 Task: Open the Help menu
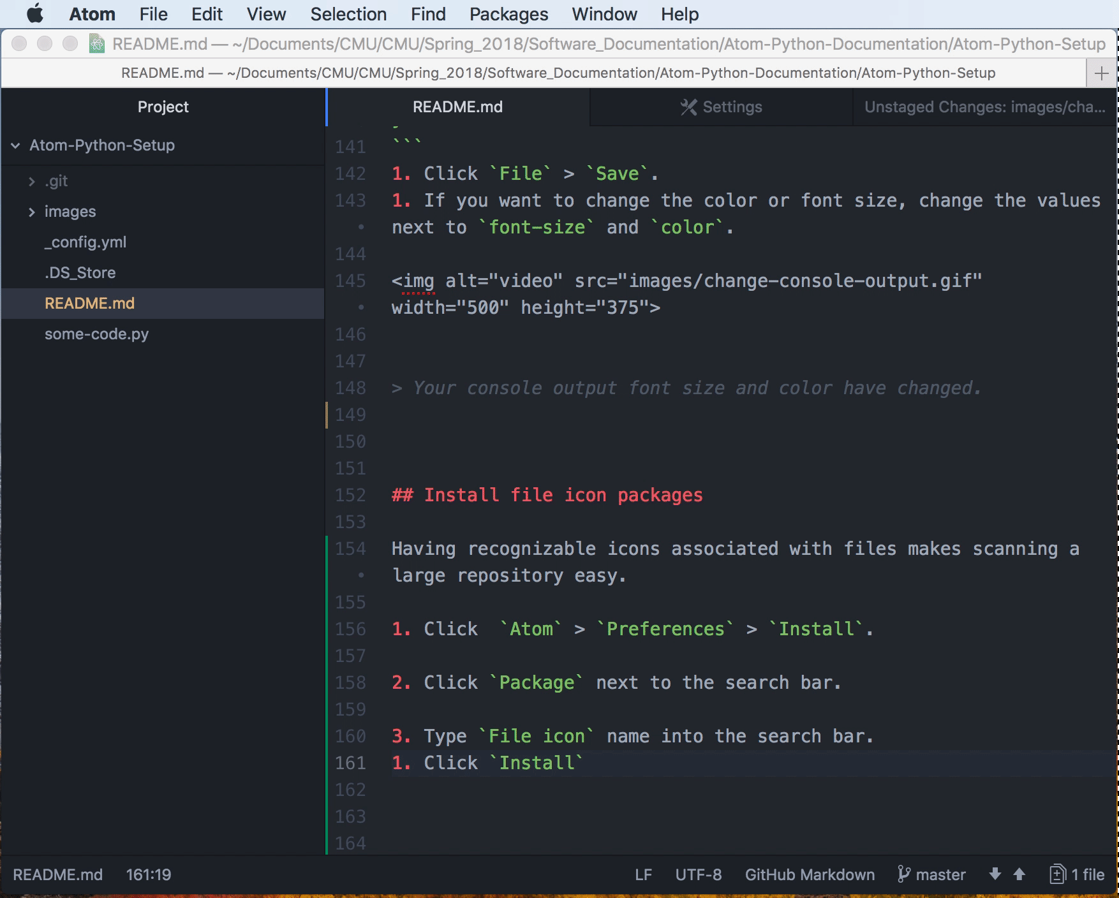[x=679, y=14]
